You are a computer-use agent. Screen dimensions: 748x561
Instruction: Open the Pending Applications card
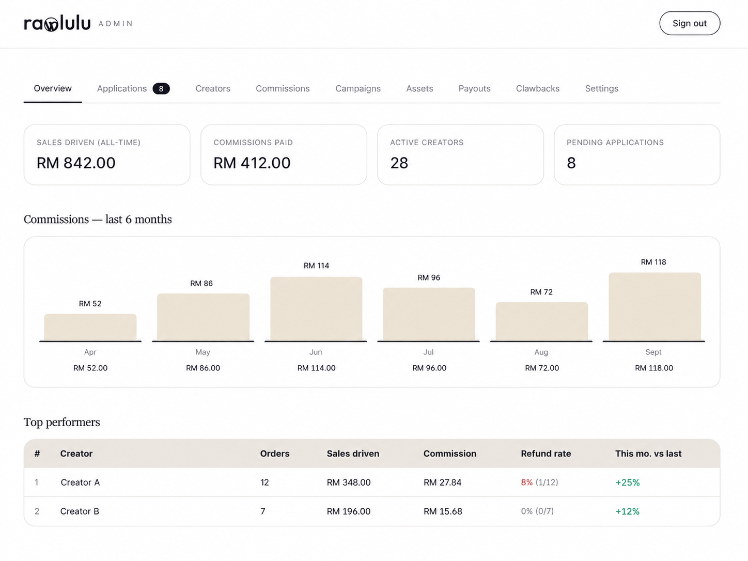pyautogui.click(x=637, y=154)
